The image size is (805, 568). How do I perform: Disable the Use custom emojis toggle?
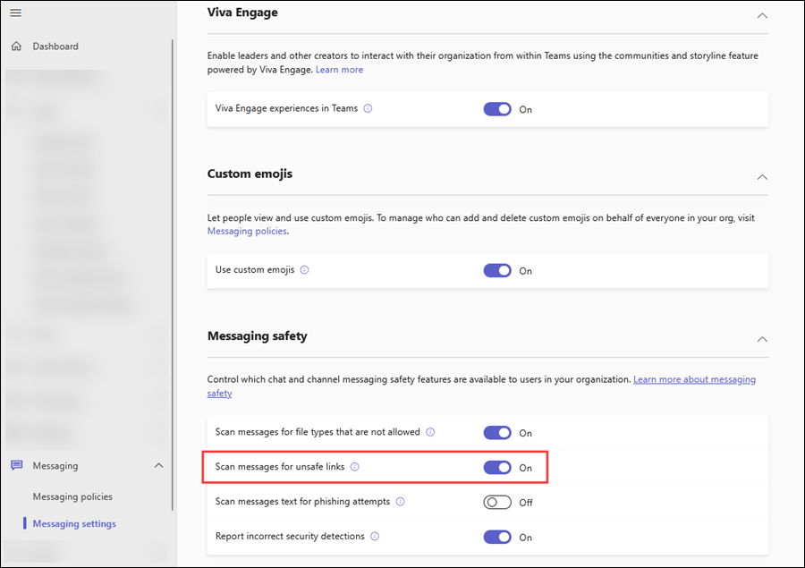coord(497,270)
